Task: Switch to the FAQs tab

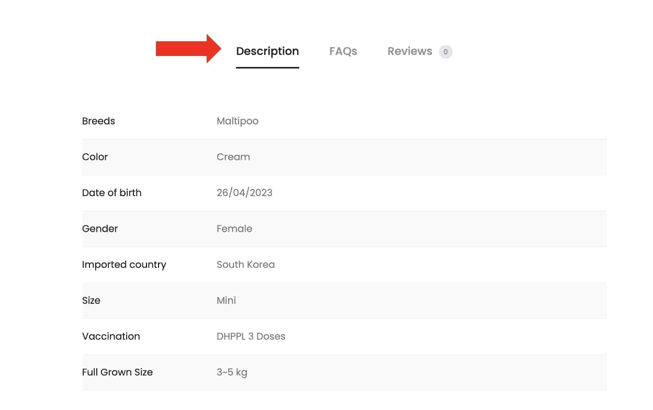Action: (343, 51)
